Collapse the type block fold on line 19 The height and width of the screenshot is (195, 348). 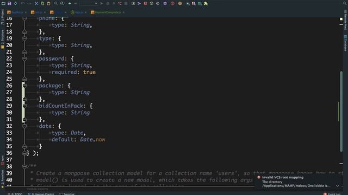pyautogui.click(x=24, y=38)
